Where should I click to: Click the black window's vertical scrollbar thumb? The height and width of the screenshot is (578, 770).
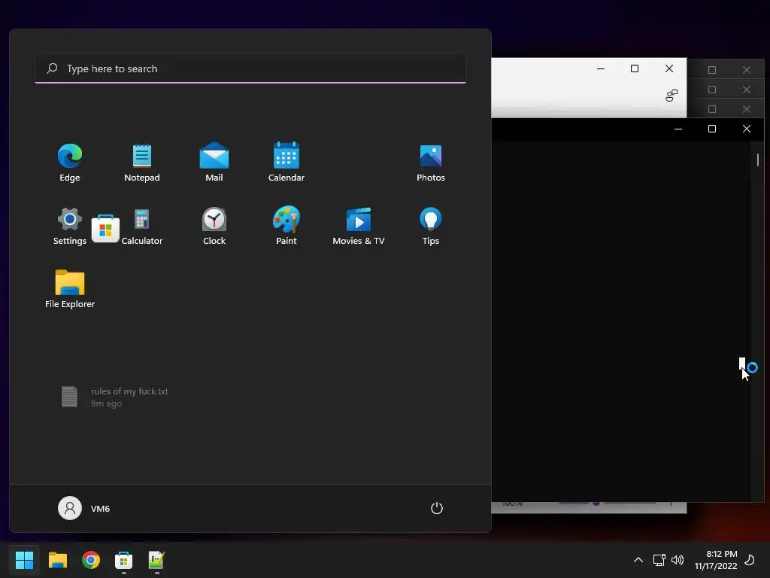(x=758, y=160)
